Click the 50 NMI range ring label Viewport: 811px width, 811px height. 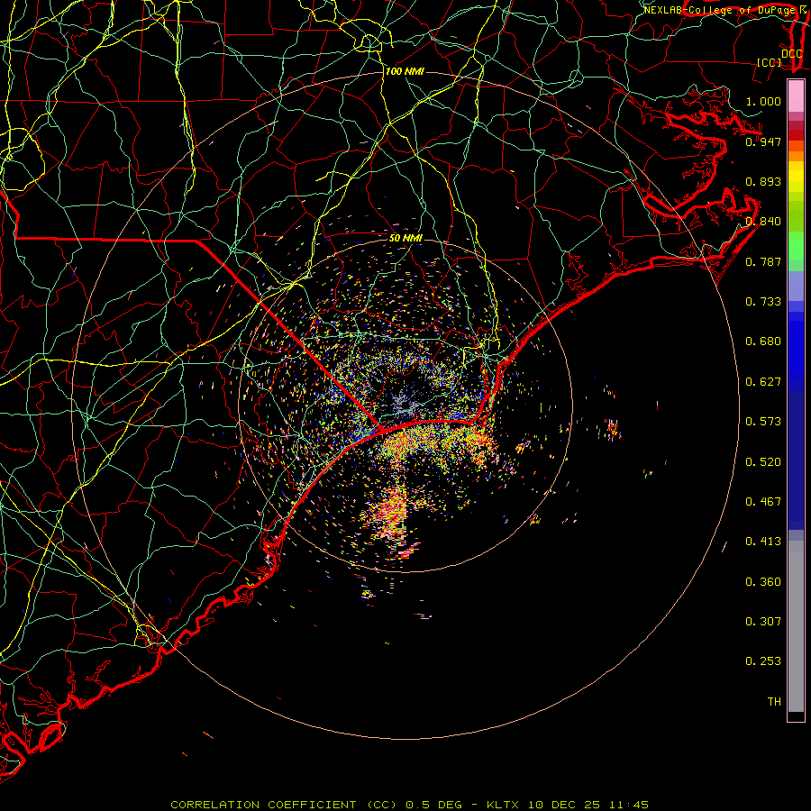405,238
